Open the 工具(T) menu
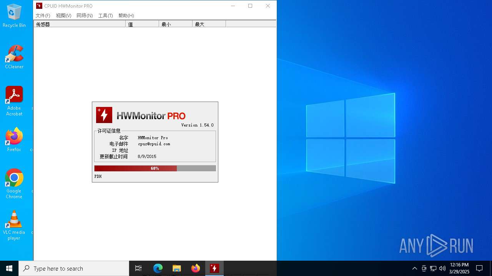This screenshot has height=276, width=492. click(x=105, y=16)
